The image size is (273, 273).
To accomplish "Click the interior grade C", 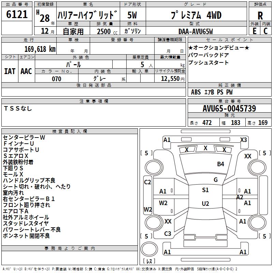I will coord(265,31).
